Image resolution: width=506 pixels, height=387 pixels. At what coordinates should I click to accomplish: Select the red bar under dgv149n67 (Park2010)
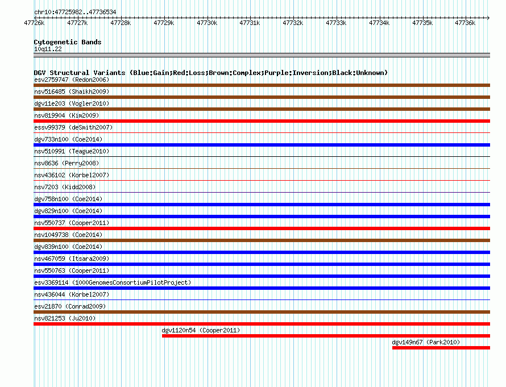click(x=441, y=348)
